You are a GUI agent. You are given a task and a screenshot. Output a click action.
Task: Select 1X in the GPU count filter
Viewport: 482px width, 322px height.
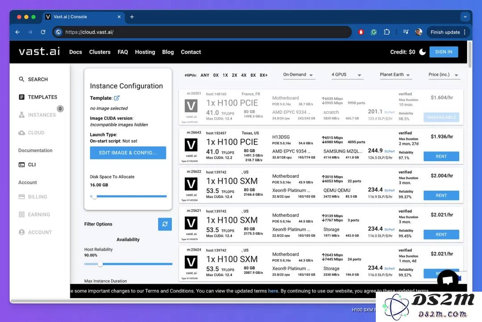[x=225, y=75]
